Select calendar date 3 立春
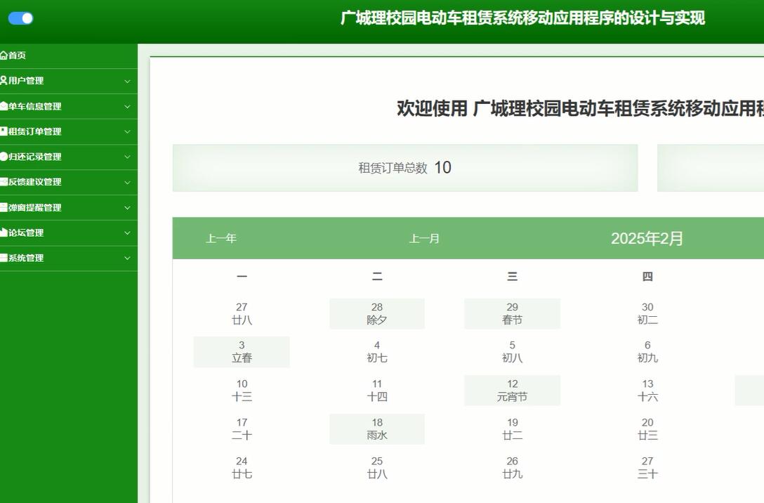Screen dimensions: 764x503 pos(242,351)
